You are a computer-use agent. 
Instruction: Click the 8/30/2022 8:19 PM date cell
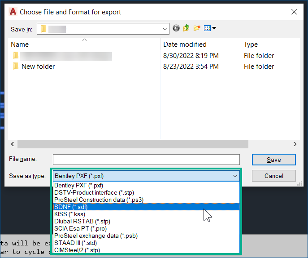191,56
